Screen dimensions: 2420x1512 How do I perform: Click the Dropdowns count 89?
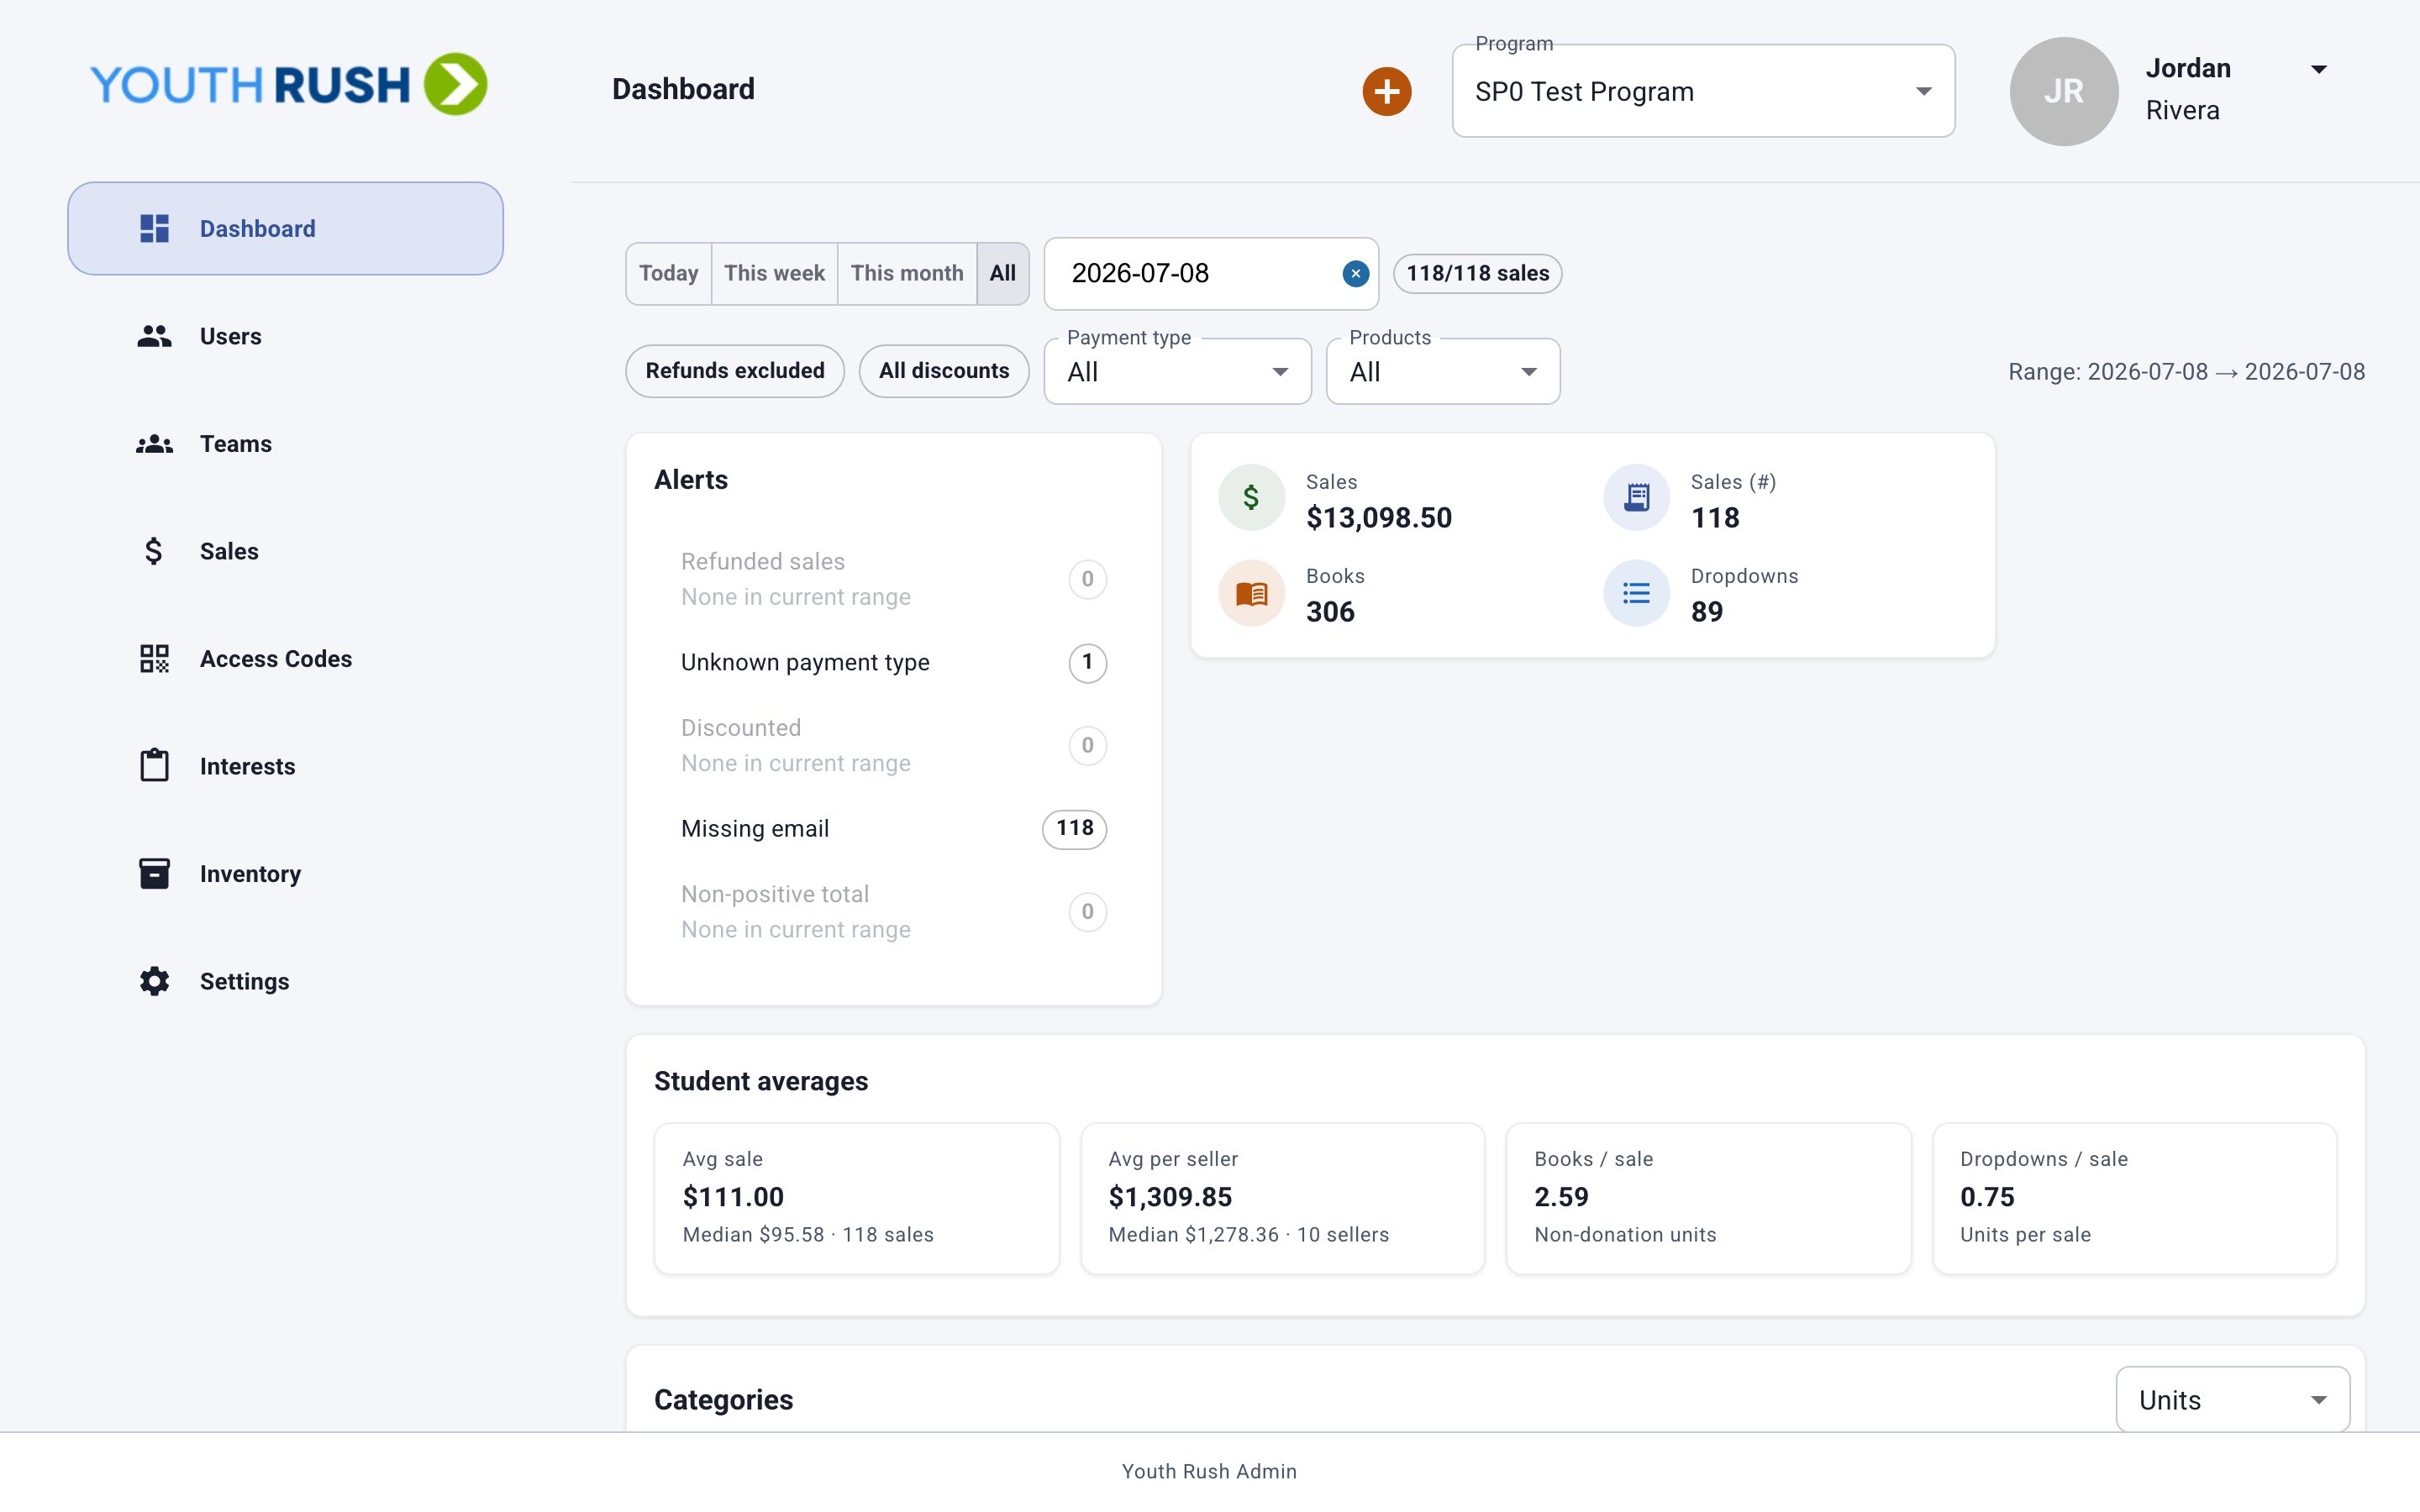click(x=1706, y=612)
